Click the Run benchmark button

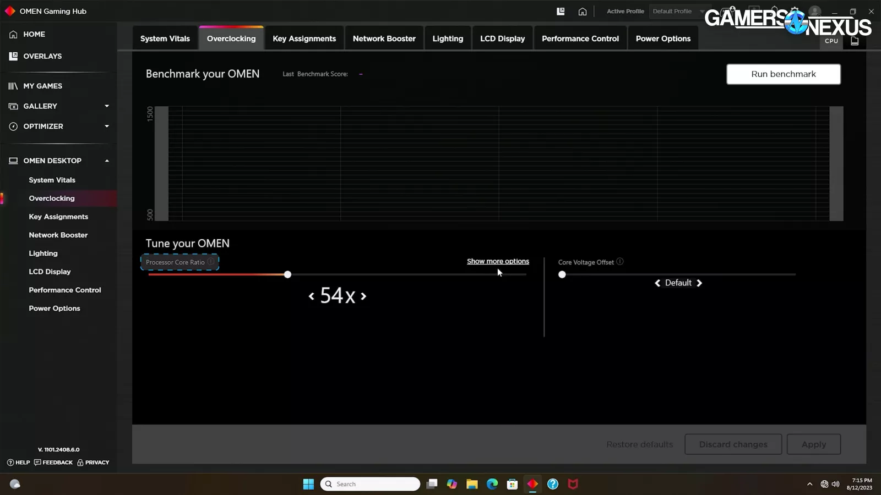(x=783, y=74)
